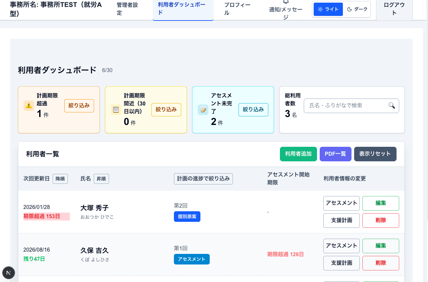Click the 総利用者数 label

(x=293, y=100)
